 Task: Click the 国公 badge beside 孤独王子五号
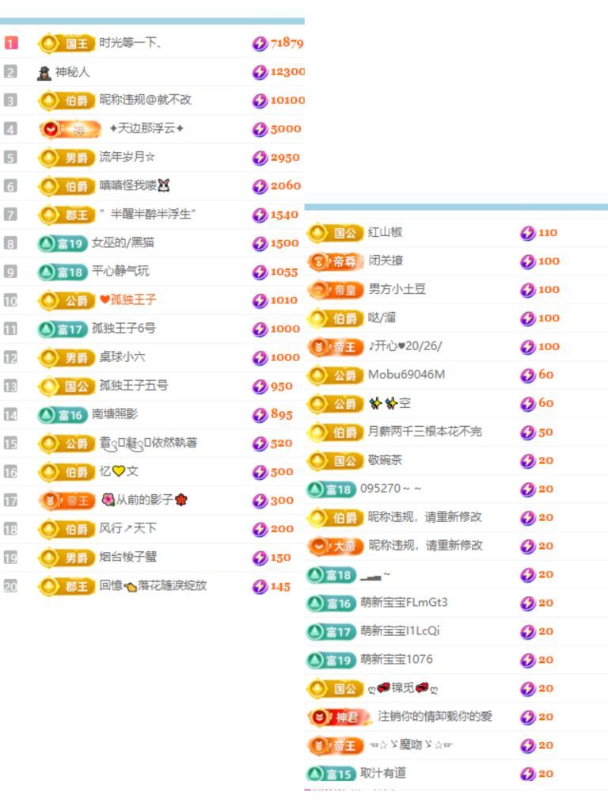tap(66, 386)
